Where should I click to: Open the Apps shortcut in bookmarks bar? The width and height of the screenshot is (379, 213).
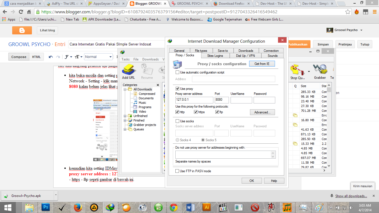[9, 19]
